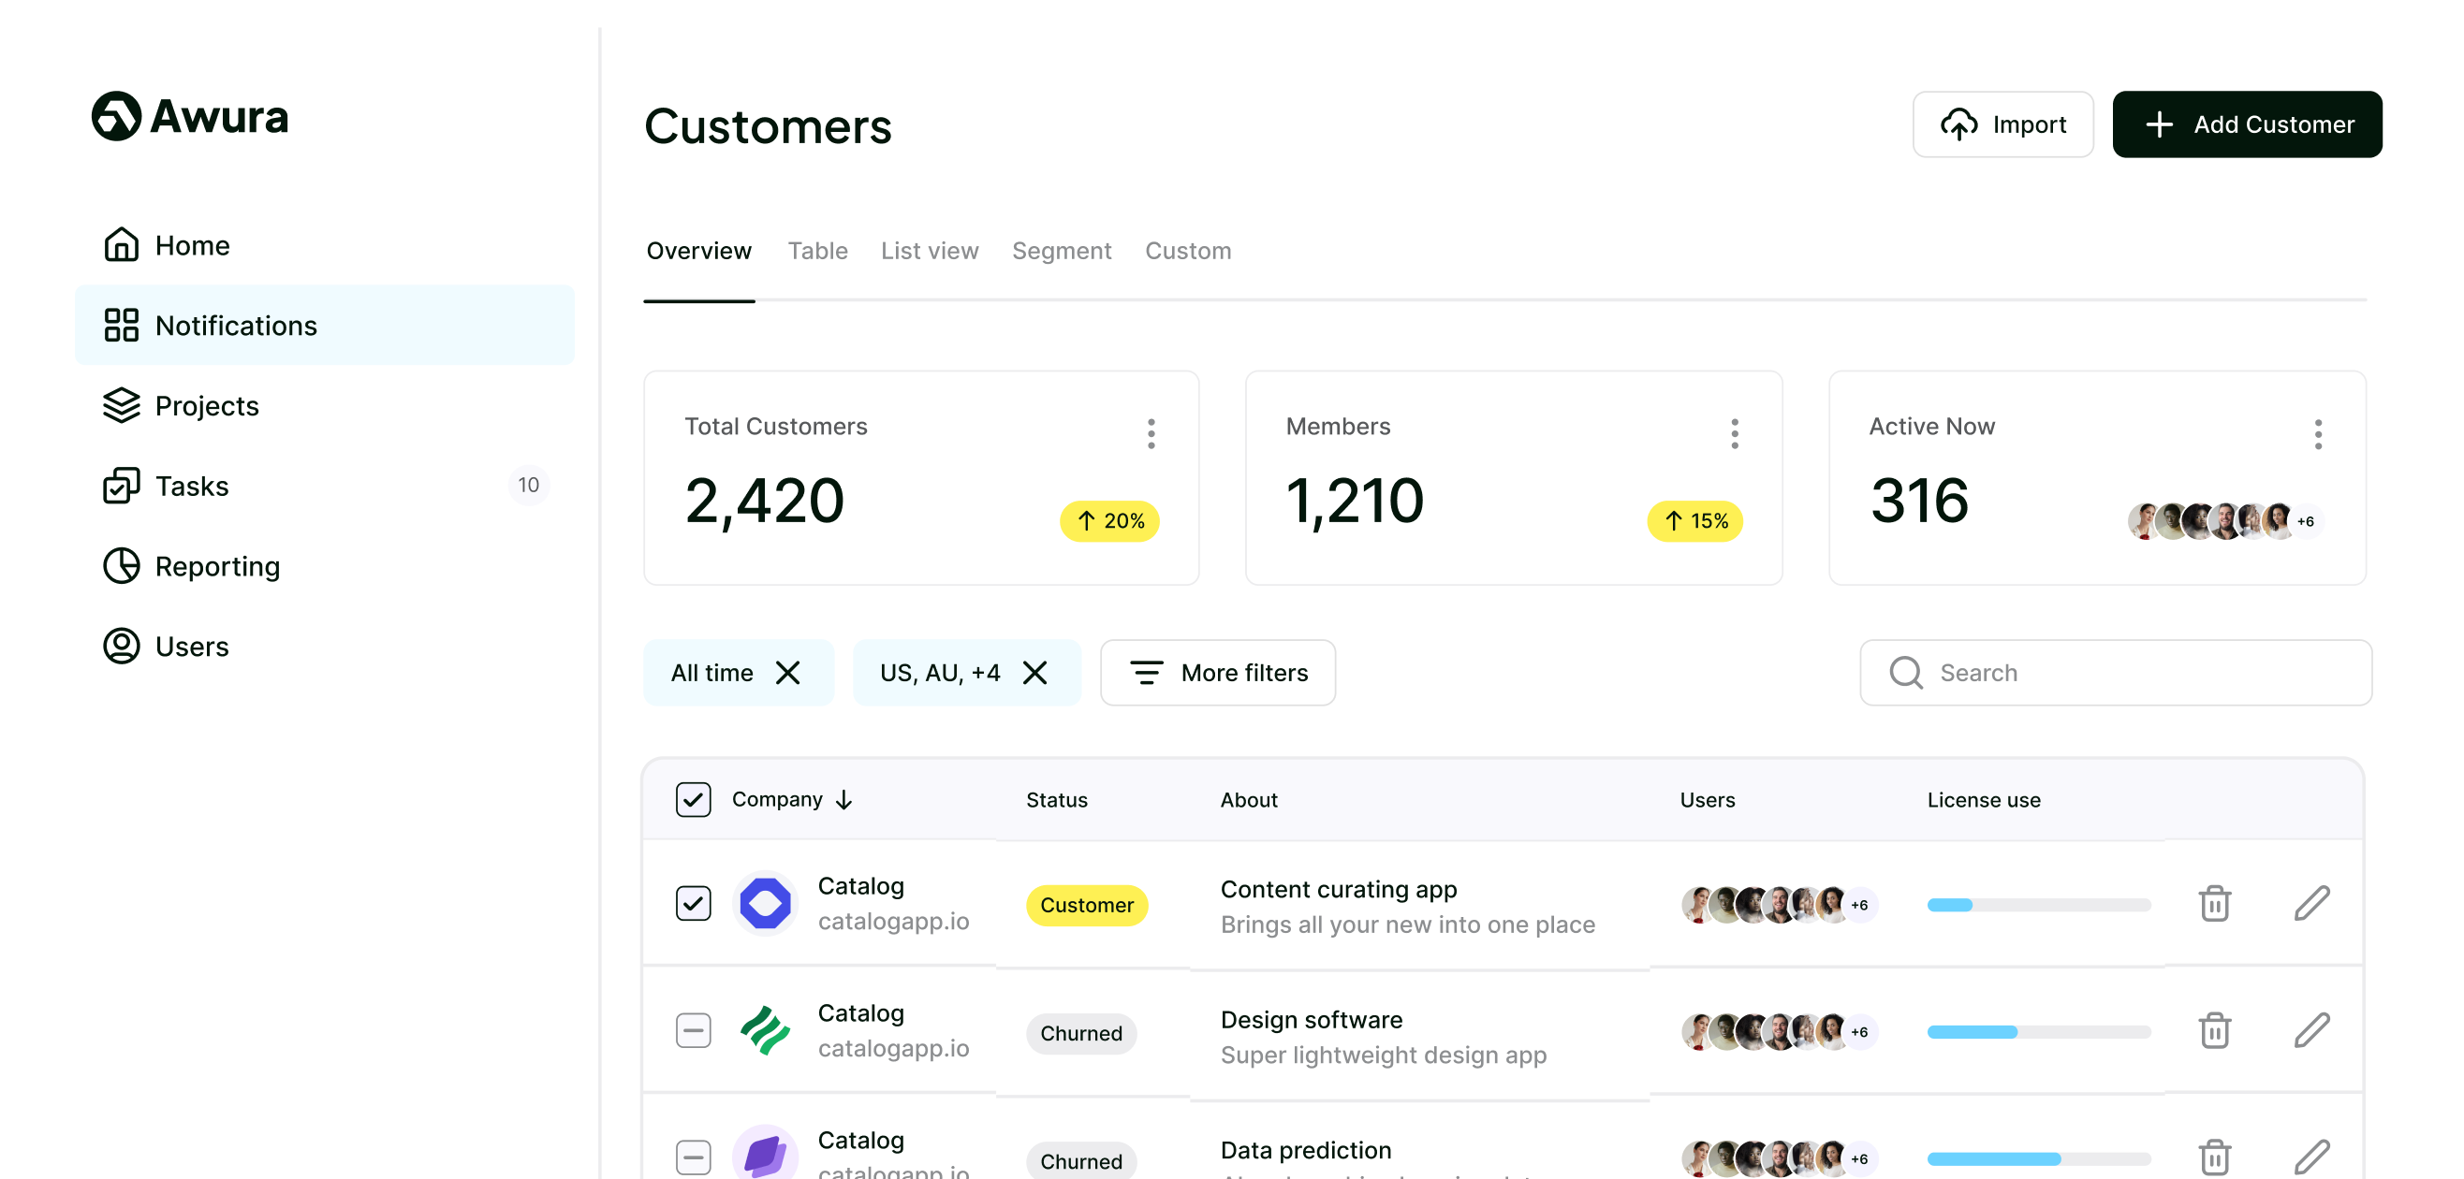Click the trash icon in the Content curating app row
The height and width of the screenshot is (1179, 2464).
(2213, 904)
